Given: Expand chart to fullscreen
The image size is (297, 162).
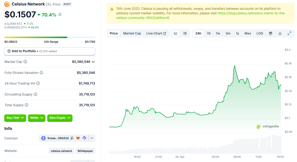Looking at the screenshot, I should [289, 33].
